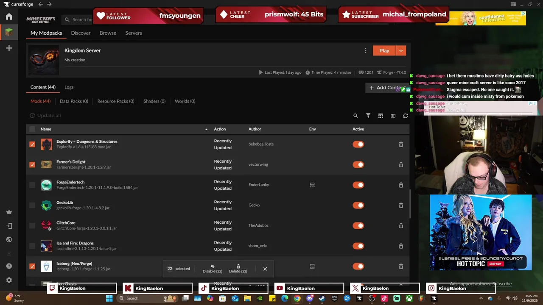
Task: Check the select-all checkbox in header
Action: [32, 129]
